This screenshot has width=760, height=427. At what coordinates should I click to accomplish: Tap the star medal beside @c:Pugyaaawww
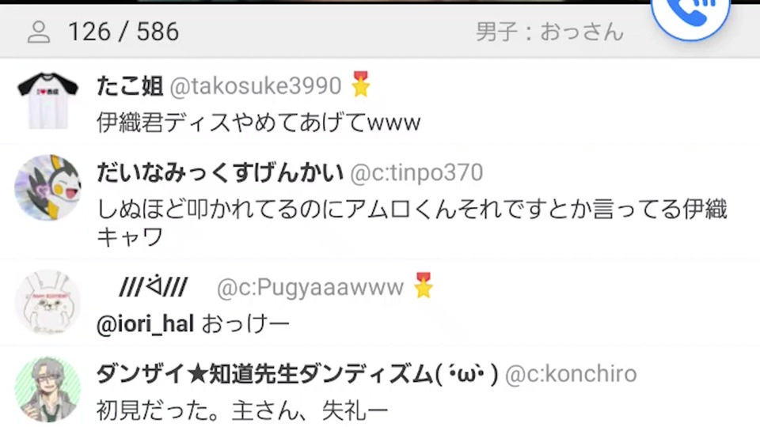coord(423,285)
